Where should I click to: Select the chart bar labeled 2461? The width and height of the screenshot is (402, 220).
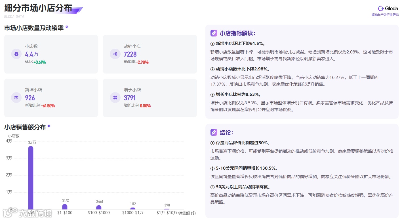99,207
